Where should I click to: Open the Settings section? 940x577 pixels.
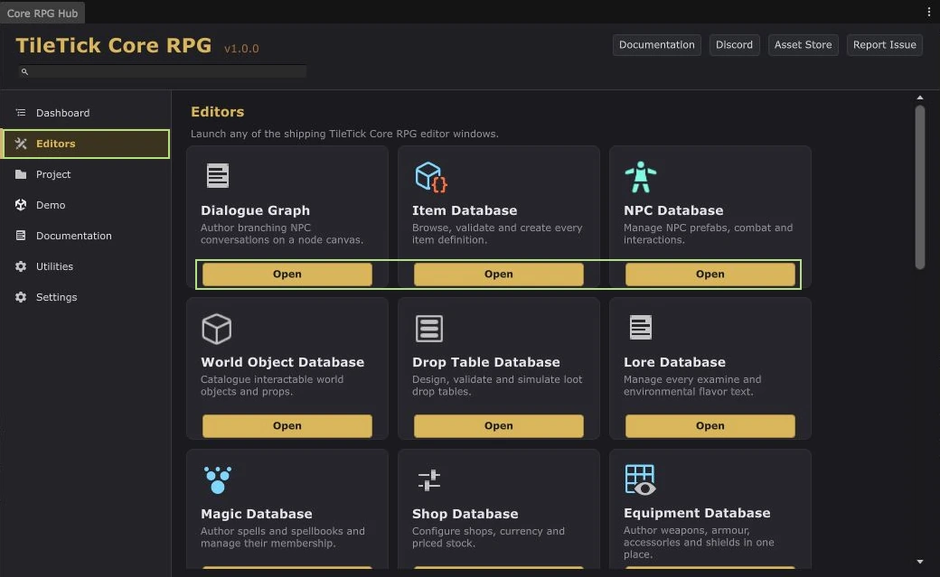pyautogui.click(x=85, y=297)
